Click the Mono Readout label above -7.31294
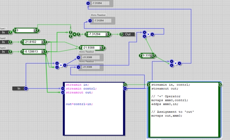The height and width of the screenshot is (140, 230). pos(98,15)
